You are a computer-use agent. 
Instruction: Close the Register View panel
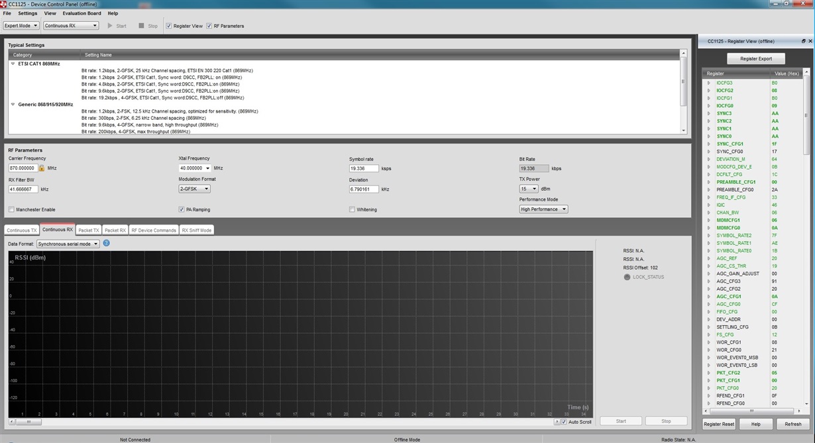810,41
